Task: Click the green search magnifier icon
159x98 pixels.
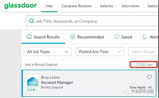Action: [x=31, y=21]
